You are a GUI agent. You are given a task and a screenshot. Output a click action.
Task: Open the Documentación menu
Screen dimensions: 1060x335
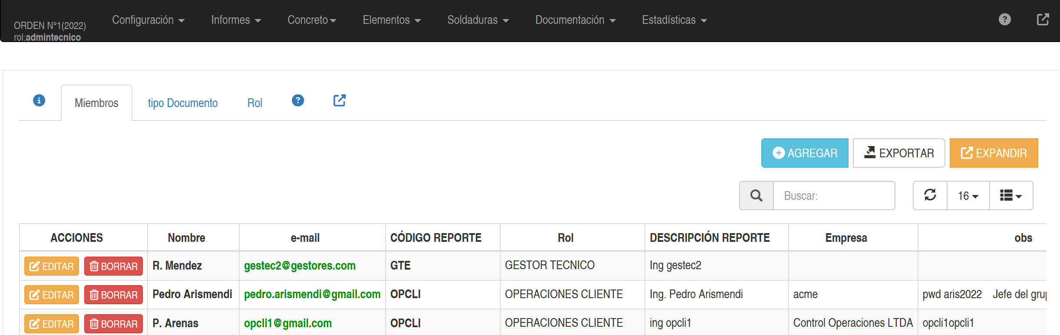(575, 20)
